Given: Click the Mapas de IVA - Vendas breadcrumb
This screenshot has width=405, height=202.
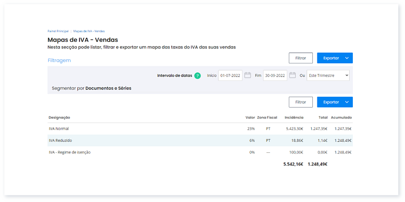Looking at the screenshot, I should coord(89,31).
